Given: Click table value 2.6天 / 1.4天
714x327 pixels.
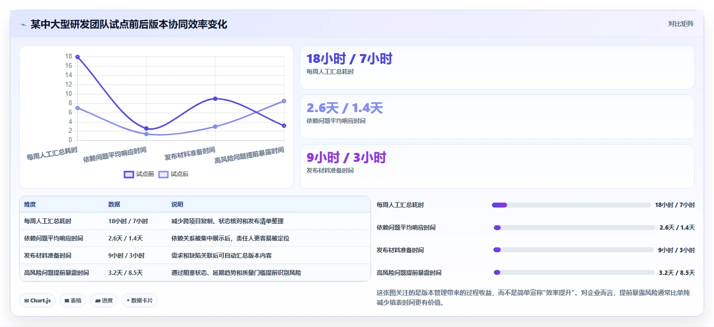Looking at the screenshot, I should pyautogui.click(x=125, y=238).
